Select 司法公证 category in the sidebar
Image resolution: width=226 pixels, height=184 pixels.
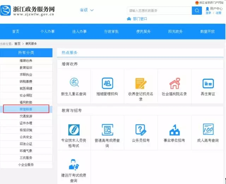(26, 144)
